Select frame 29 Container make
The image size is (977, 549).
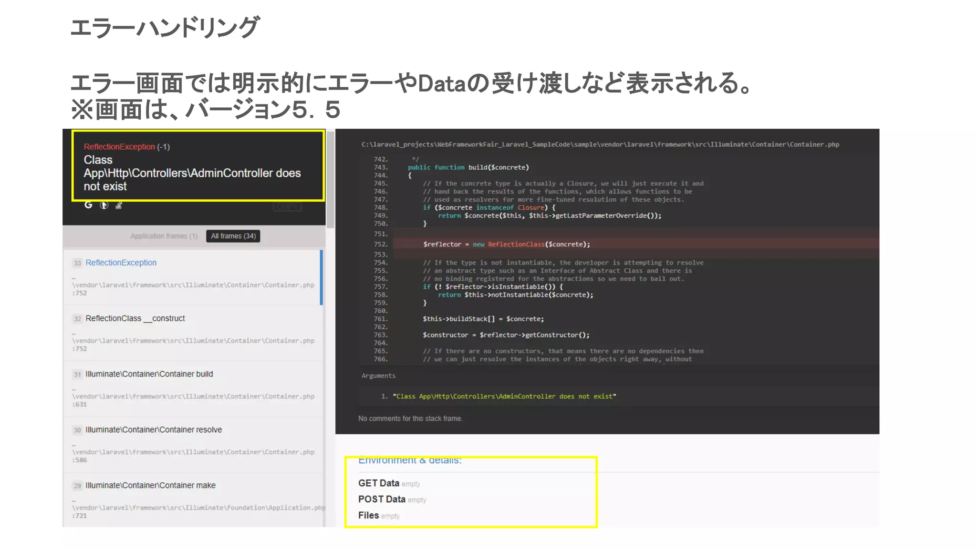click(193, 500)
